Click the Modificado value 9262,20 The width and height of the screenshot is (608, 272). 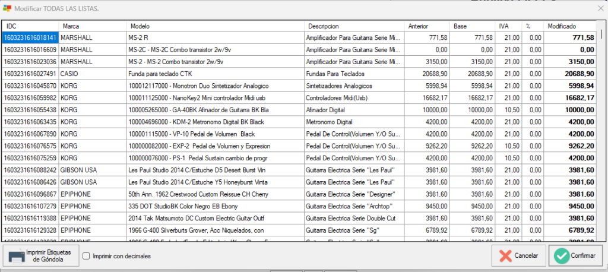[x=571, y=146]
